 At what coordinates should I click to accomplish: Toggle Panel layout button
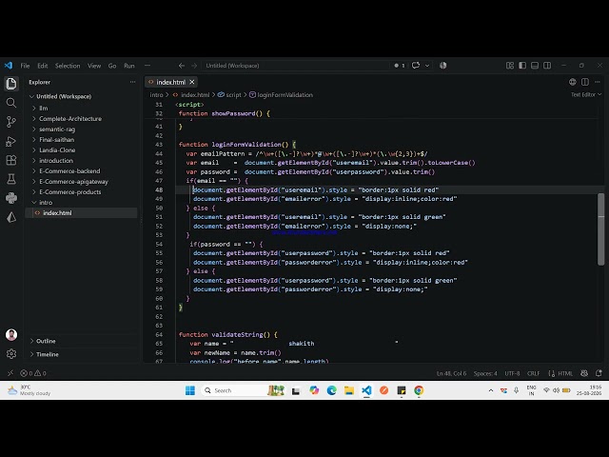coord(535,66)
